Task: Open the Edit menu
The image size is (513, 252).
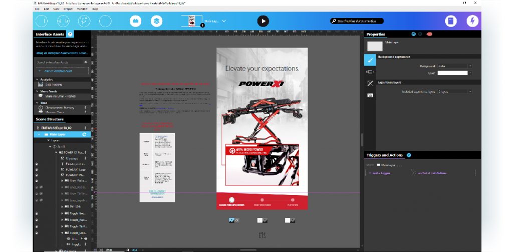Action: (47, 9)
